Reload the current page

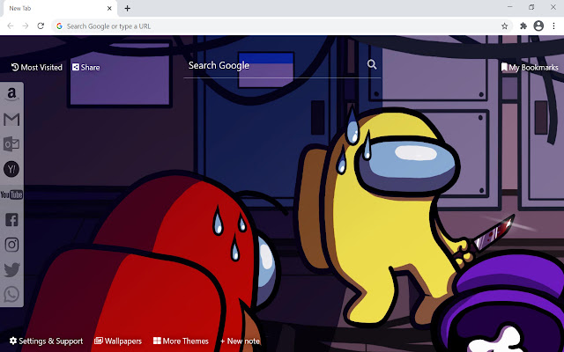click(41, 26)
